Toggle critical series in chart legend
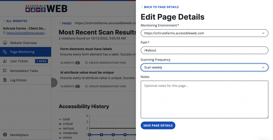This screenshot has width=273, height=140. 66,124
